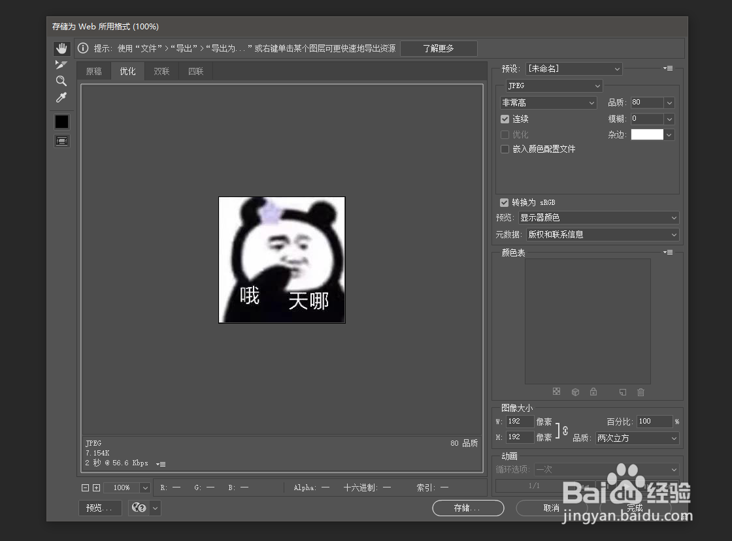Click the black eyedropper color swatch
Image resolution: width=732 pixels, height=541 pixels.
(61, 121)
